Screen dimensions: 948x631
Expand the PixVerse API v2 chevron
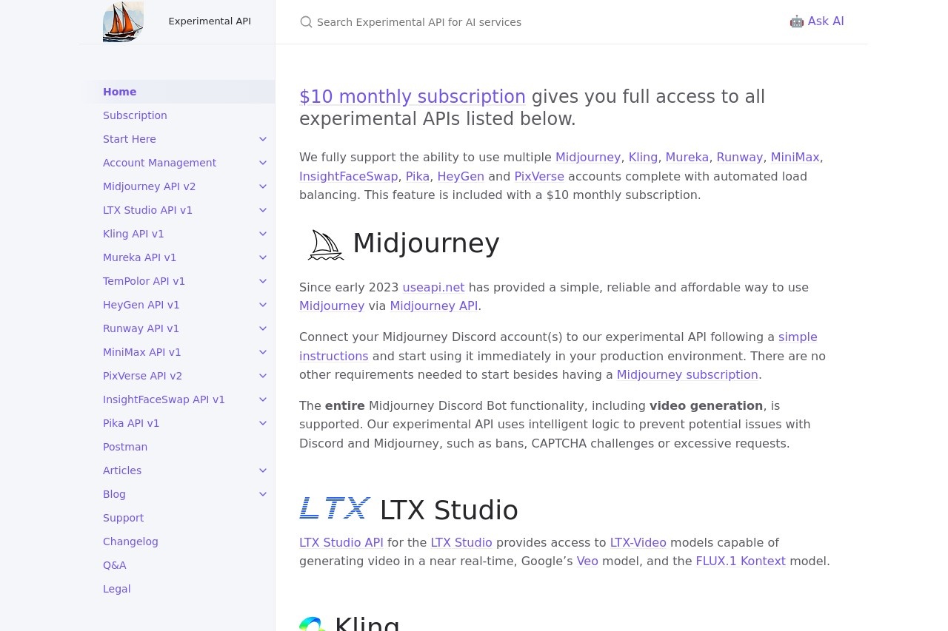(x=263, y=376)
